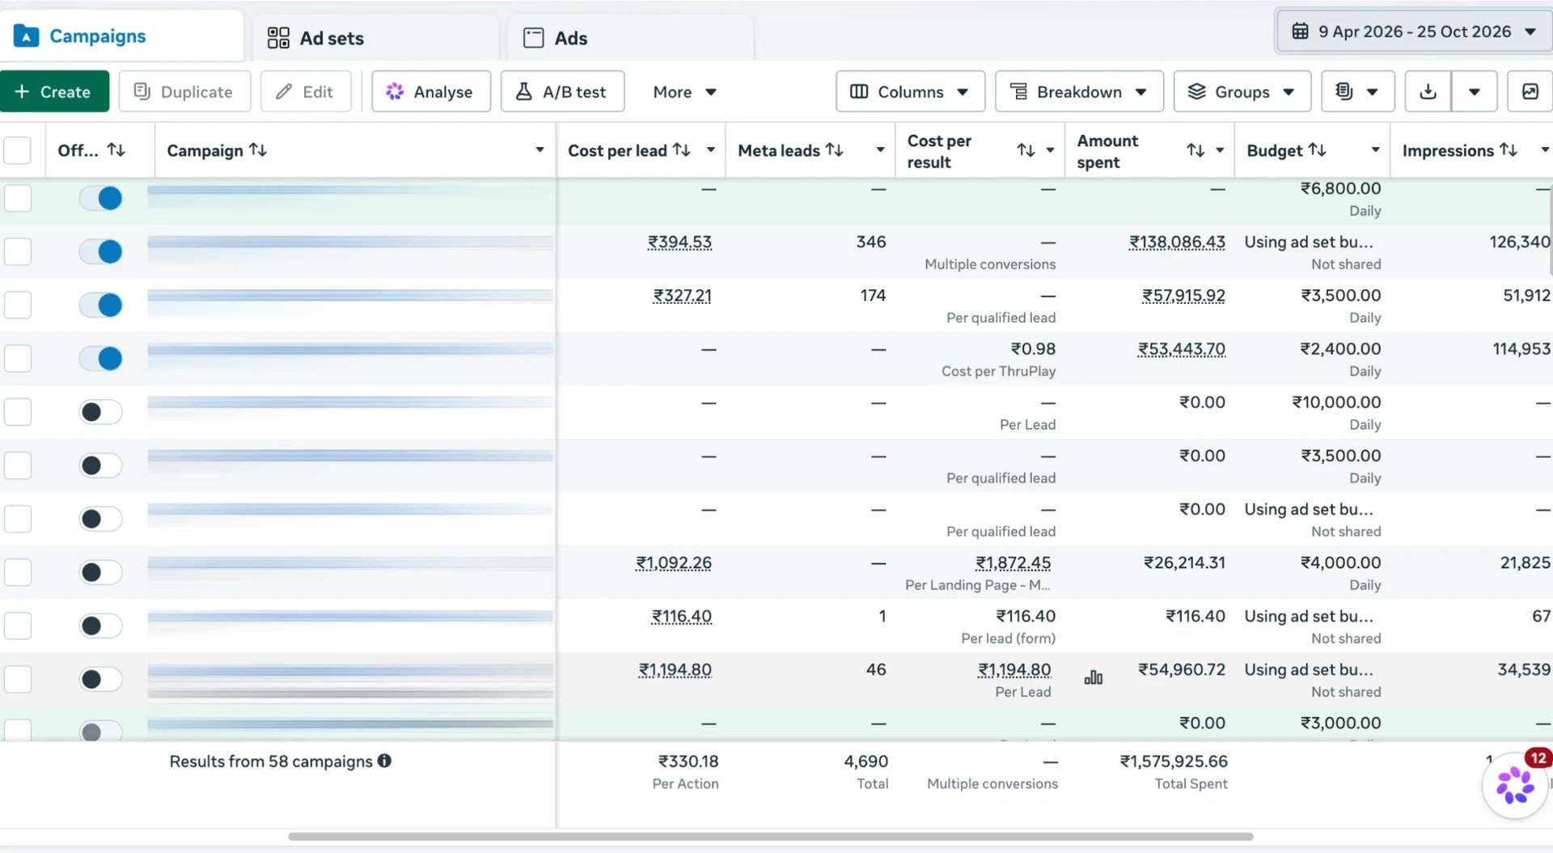Click the bar chart icon beside ₹54,960.72
1553x853 pixels.
click(1094, 677)
